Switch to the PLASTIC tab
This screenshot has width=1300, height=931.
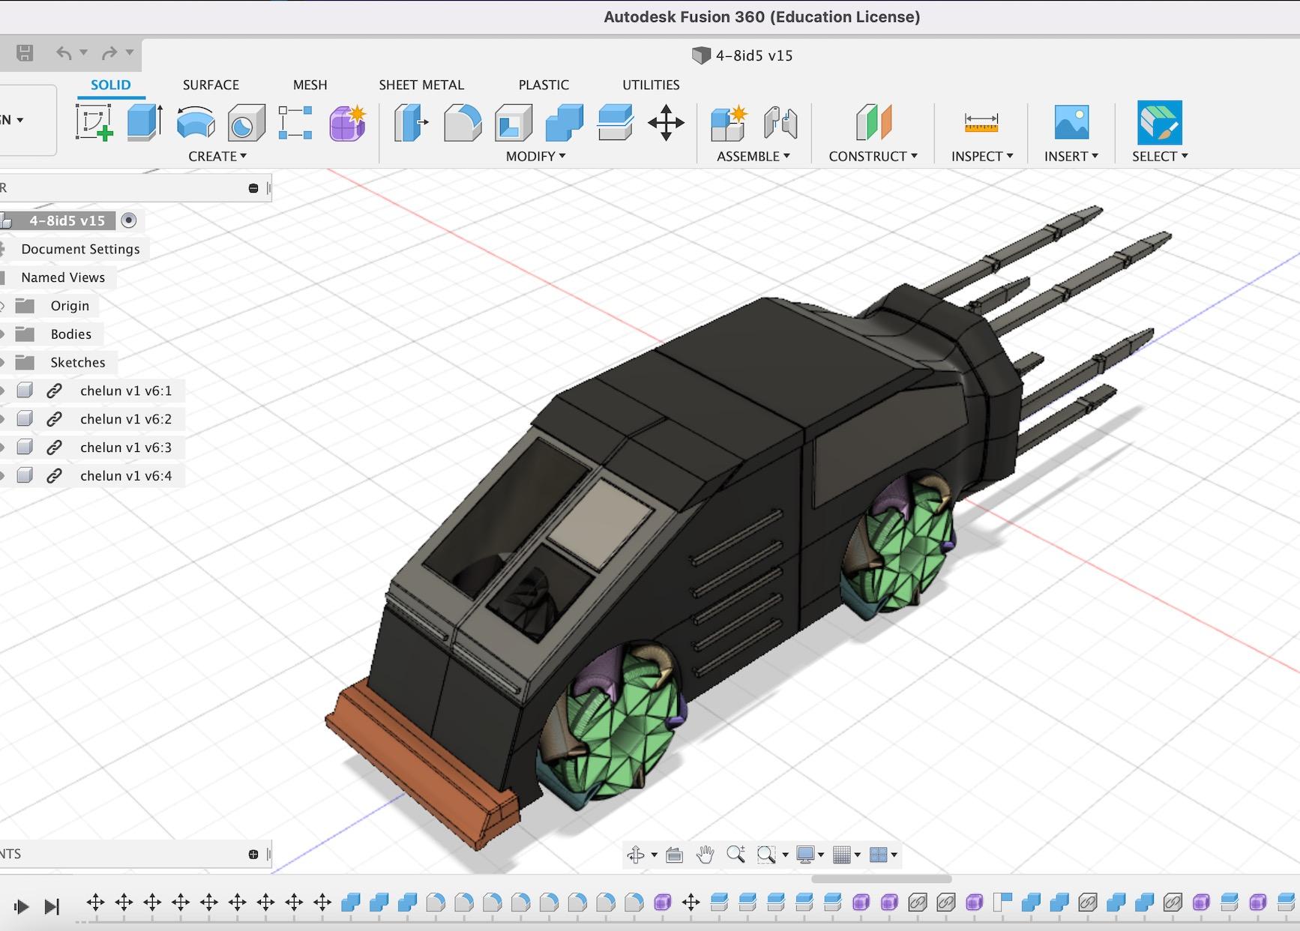[544, 85]
